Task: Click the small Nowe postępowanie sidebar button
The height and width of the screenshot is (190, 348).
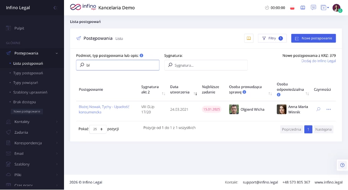Action: [27, 111]
